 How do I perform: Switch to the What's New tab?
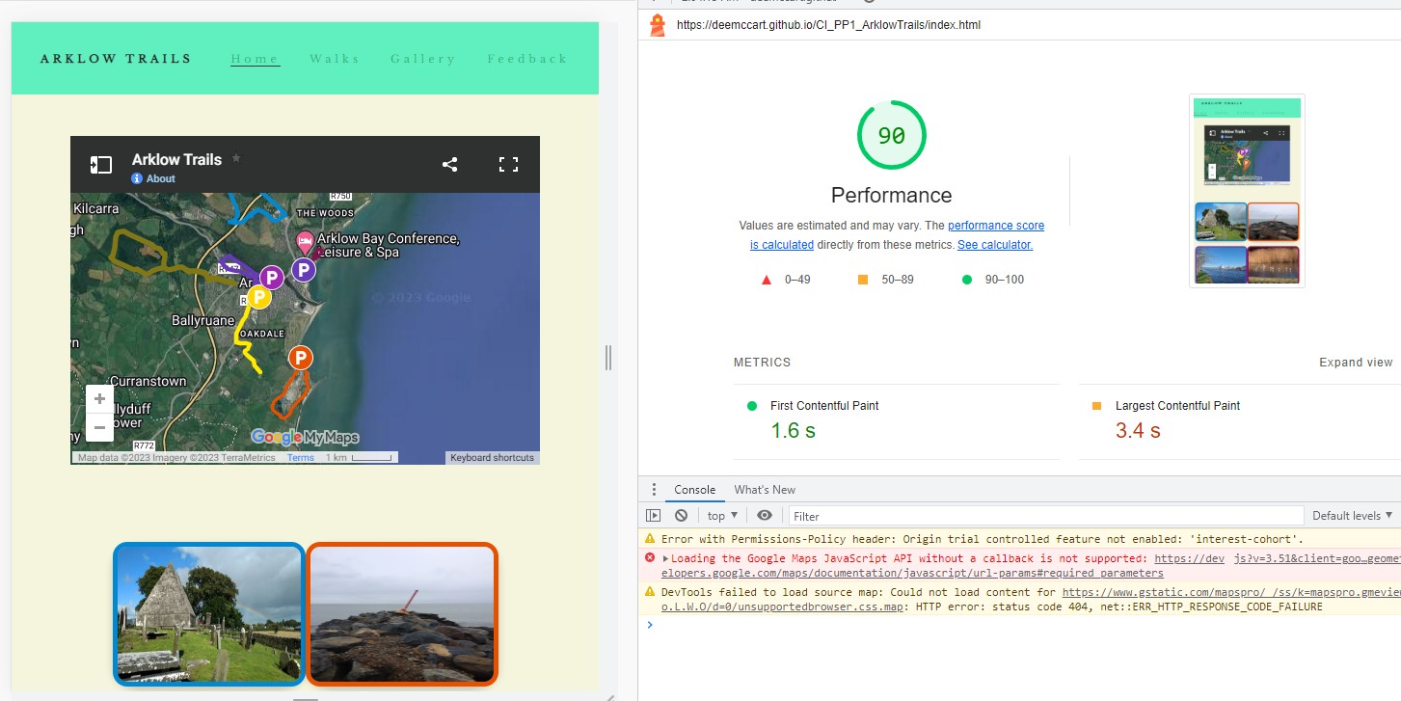765,490
